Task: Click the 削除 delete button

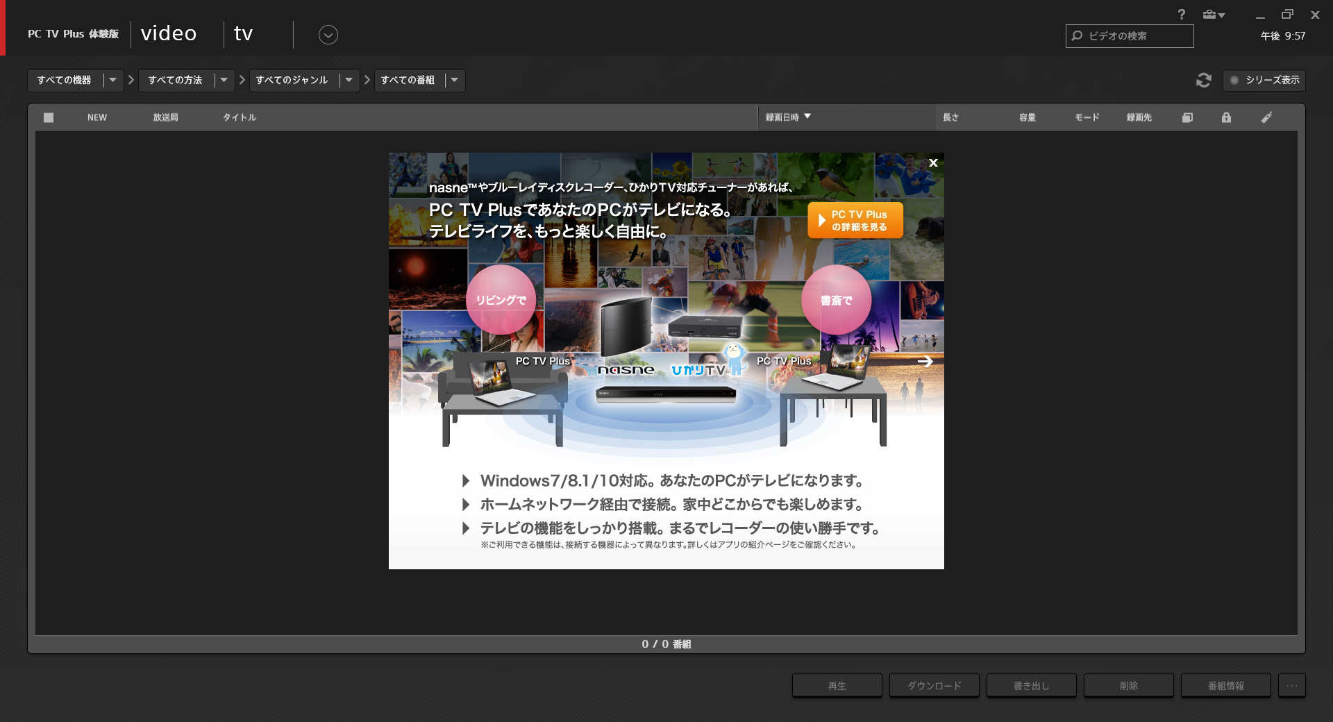Action: tap(1129, 685)
